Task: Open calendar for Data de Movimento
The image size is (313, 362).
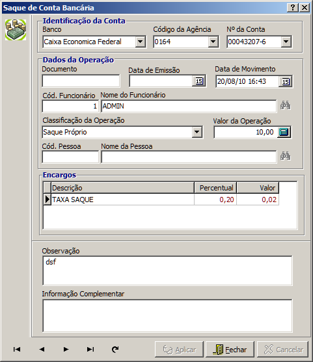Action: [x=285, y=81]
